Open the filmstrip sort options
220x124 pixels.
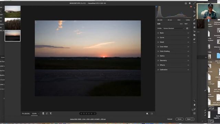tap(47, 113)
